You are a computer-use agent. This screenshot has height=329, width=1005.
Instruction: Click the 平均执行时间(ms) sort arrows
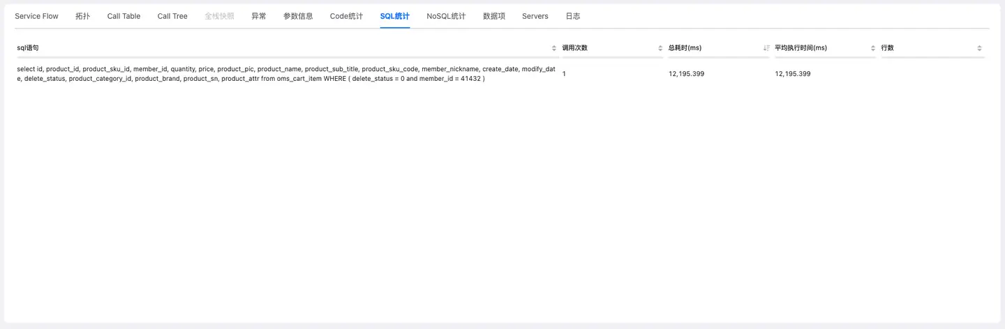(x=872, y=48)
